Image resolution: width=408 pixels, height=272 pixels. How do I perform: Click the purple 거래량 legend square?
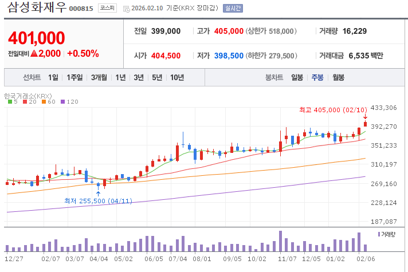[379, 234]
